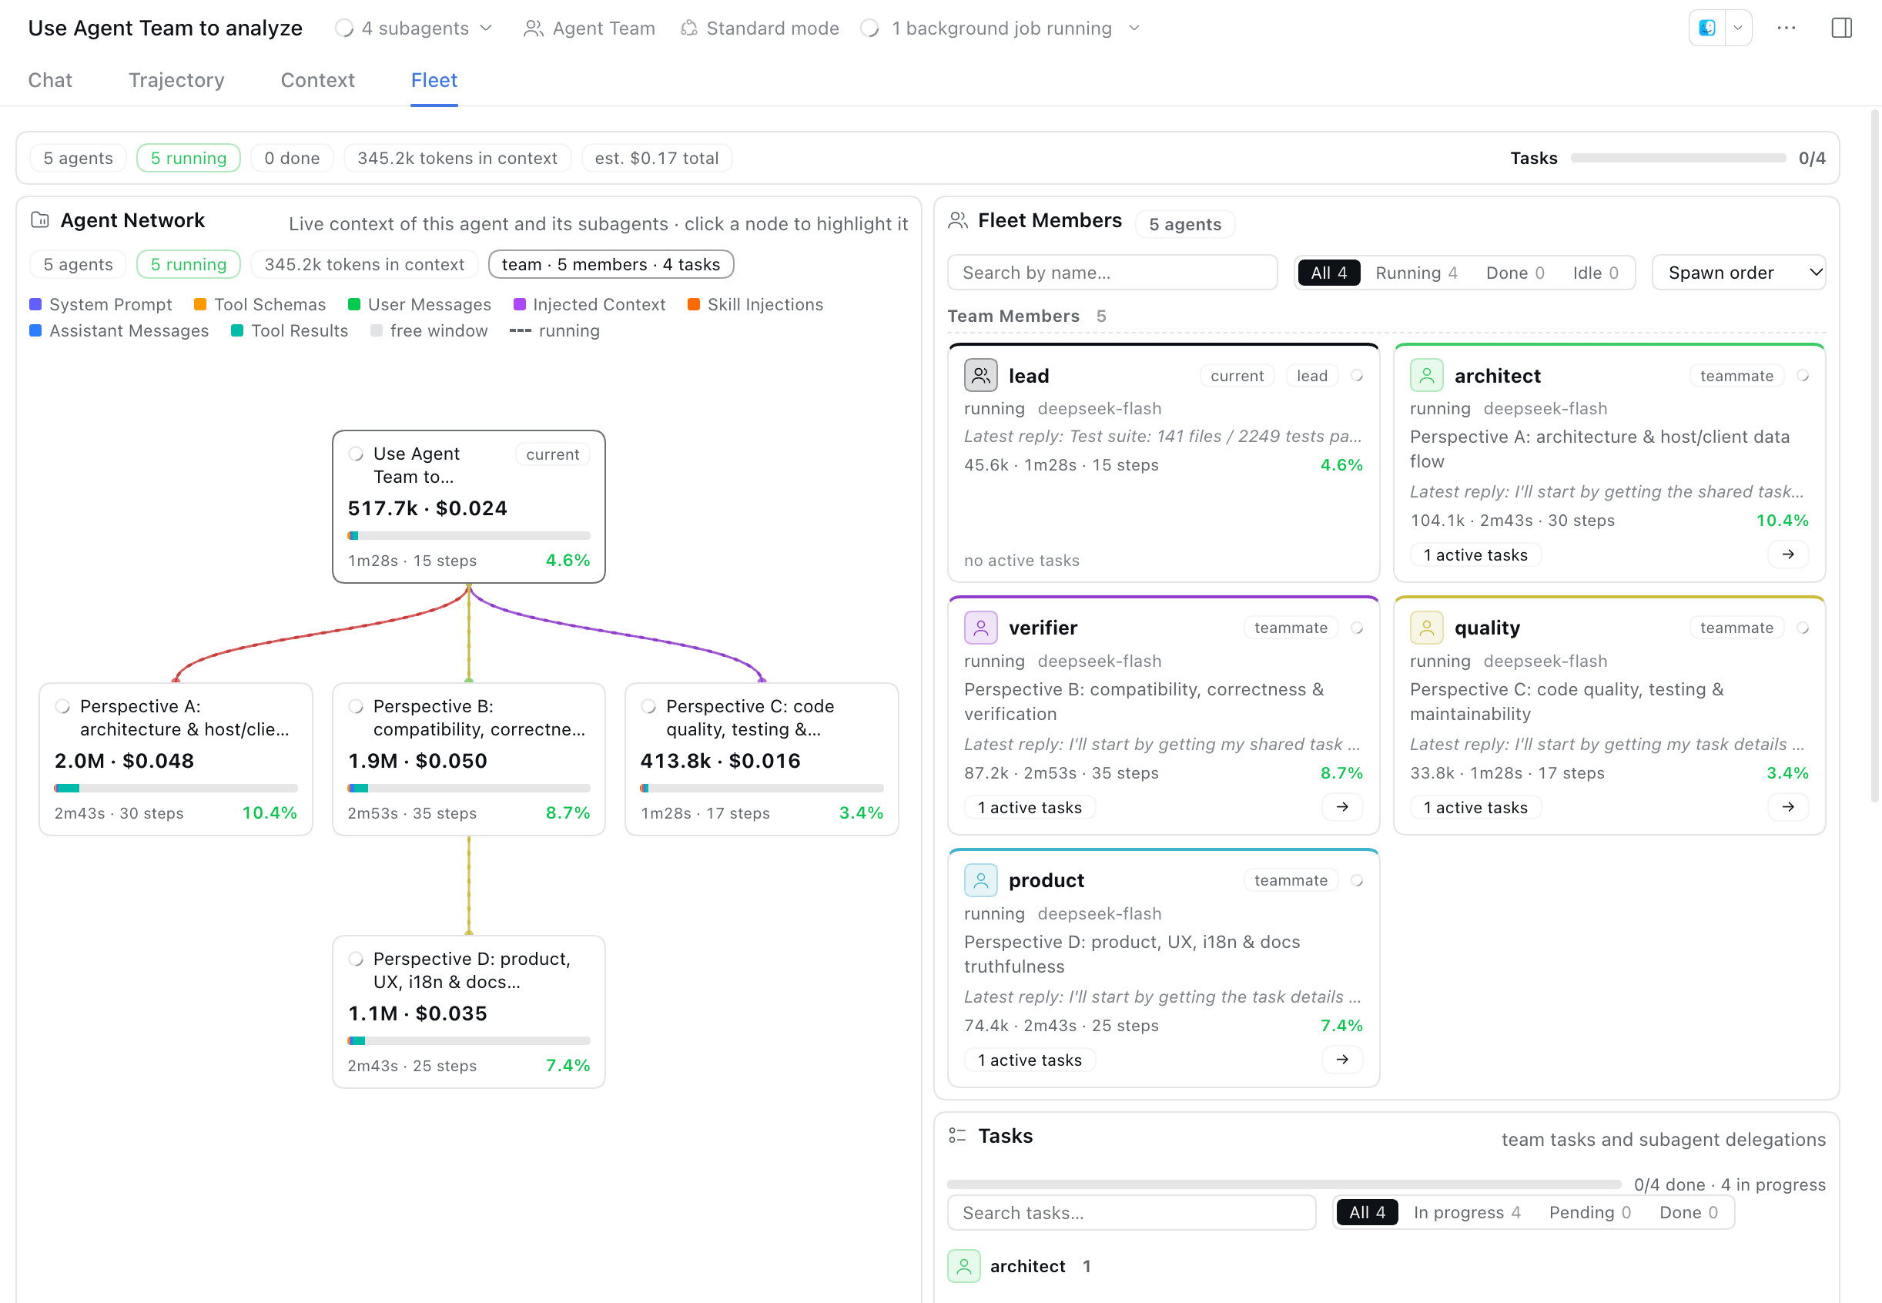Open architect card arrow button
This screenshot has width=1882, height=1303.
(x=1787, y=554)
